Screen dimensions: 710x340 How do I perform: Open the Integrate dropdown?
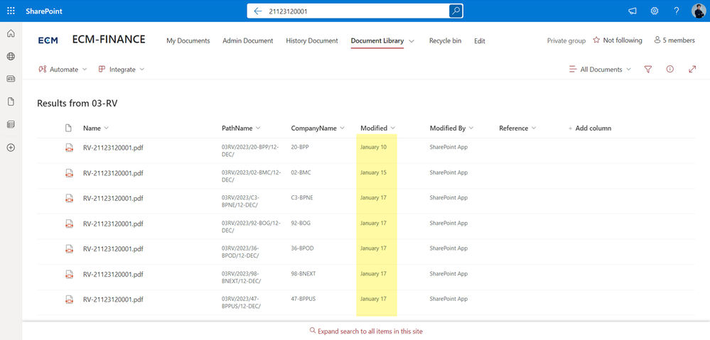(x=122, y=69)
